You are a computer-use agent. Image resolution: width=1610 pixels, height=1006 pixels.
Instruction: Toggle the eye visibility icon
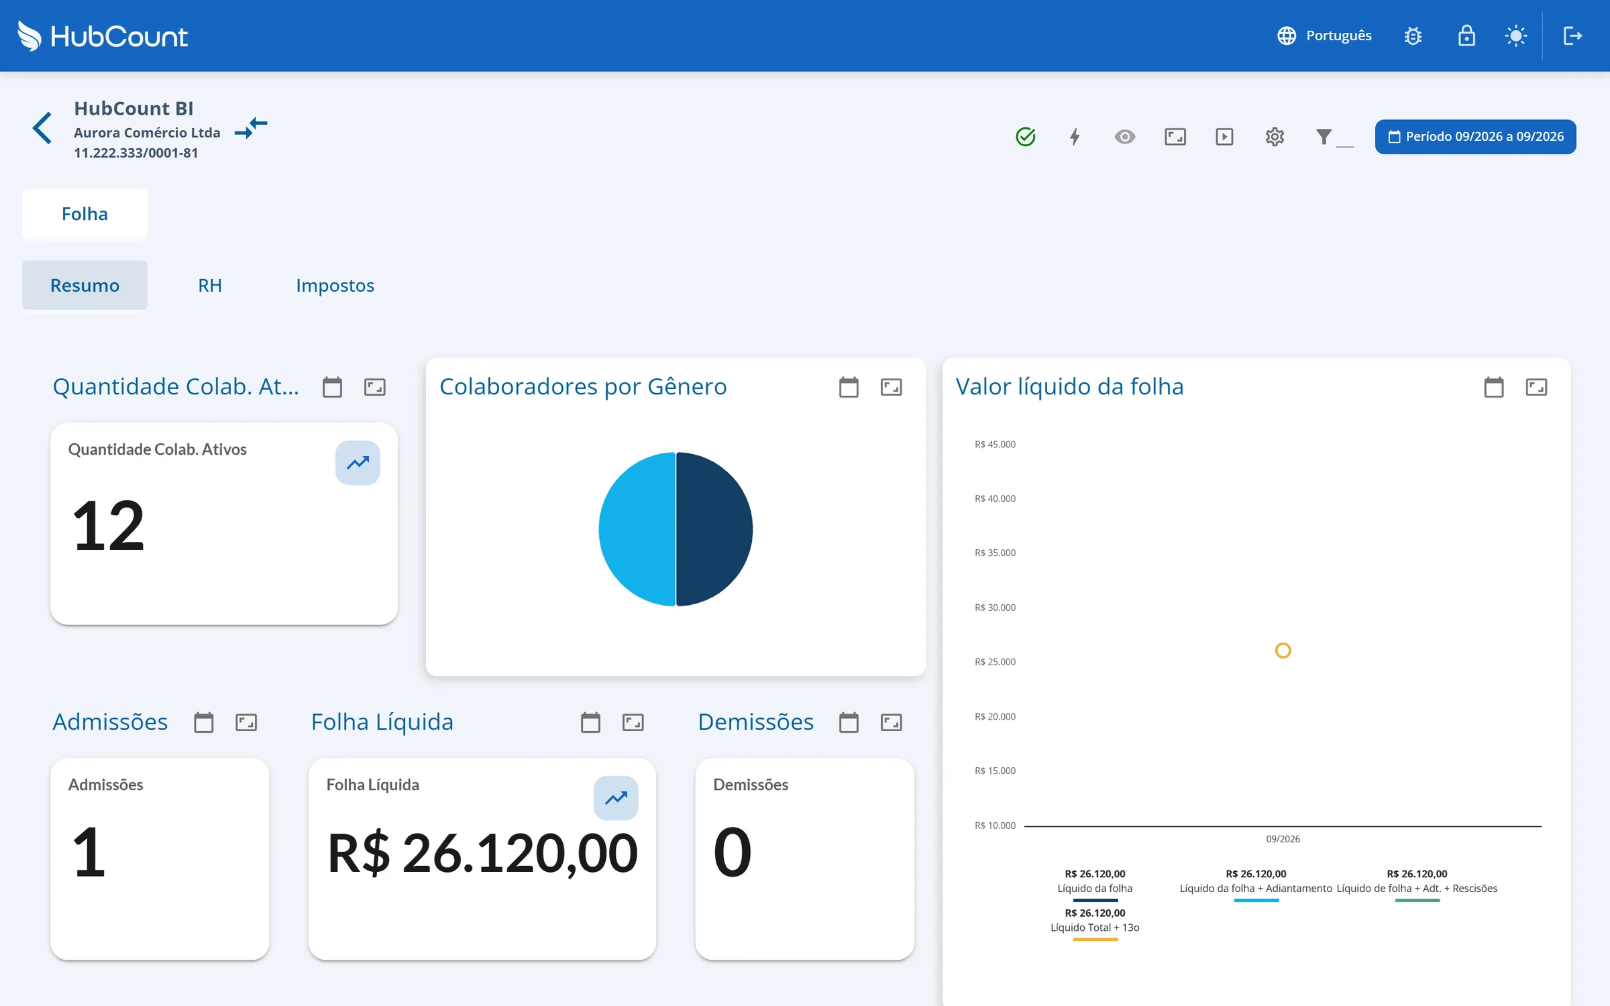1125,137
